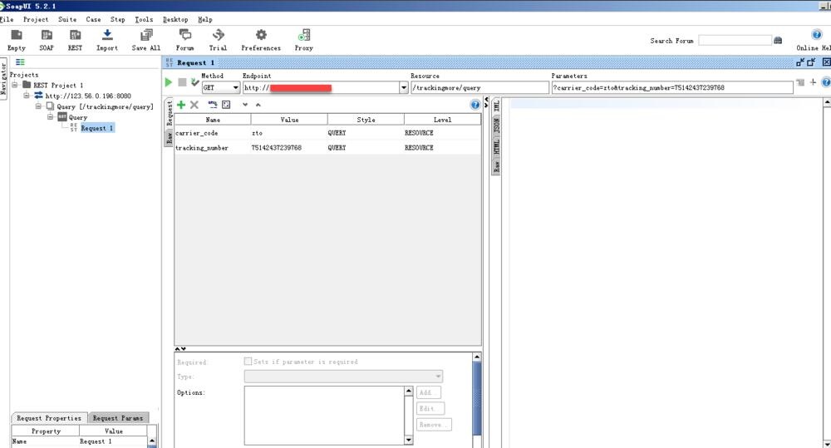Open the Endpoint dropdown arrow
The width and height of the screenshot is (831, 448).
[x=404, y=87]
